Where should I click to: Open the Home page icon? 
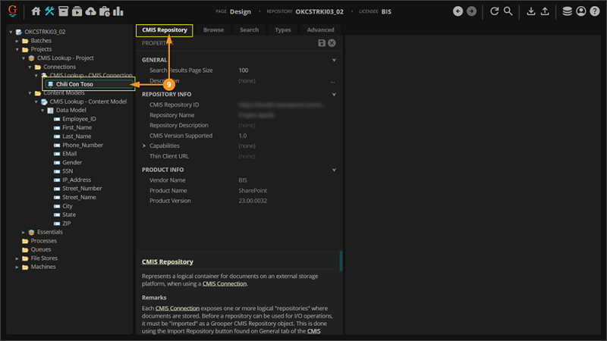coord(36,11)
